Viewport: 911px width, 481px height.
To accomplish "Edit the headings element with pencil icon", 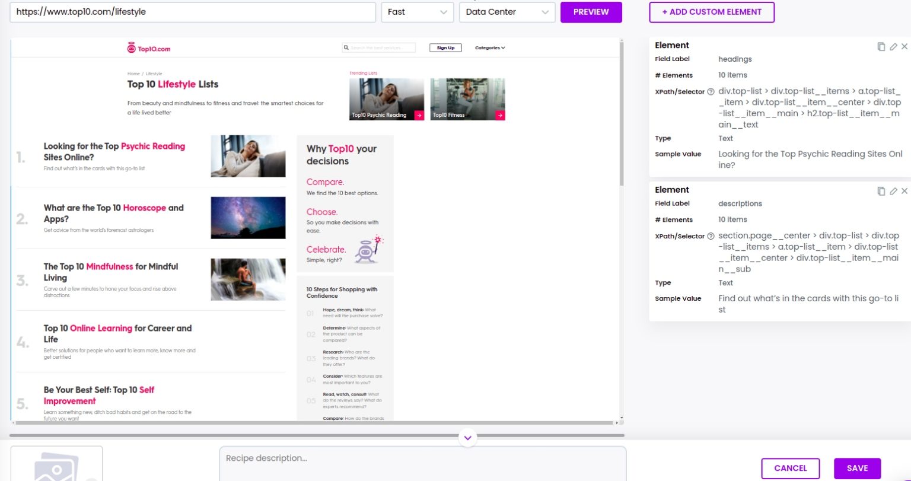I will [x=893, y=46].
